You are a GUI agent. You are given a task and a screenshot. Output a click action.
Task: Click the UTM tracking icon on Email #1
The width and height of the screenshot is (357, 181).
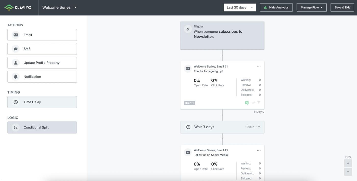coord(253,103)
